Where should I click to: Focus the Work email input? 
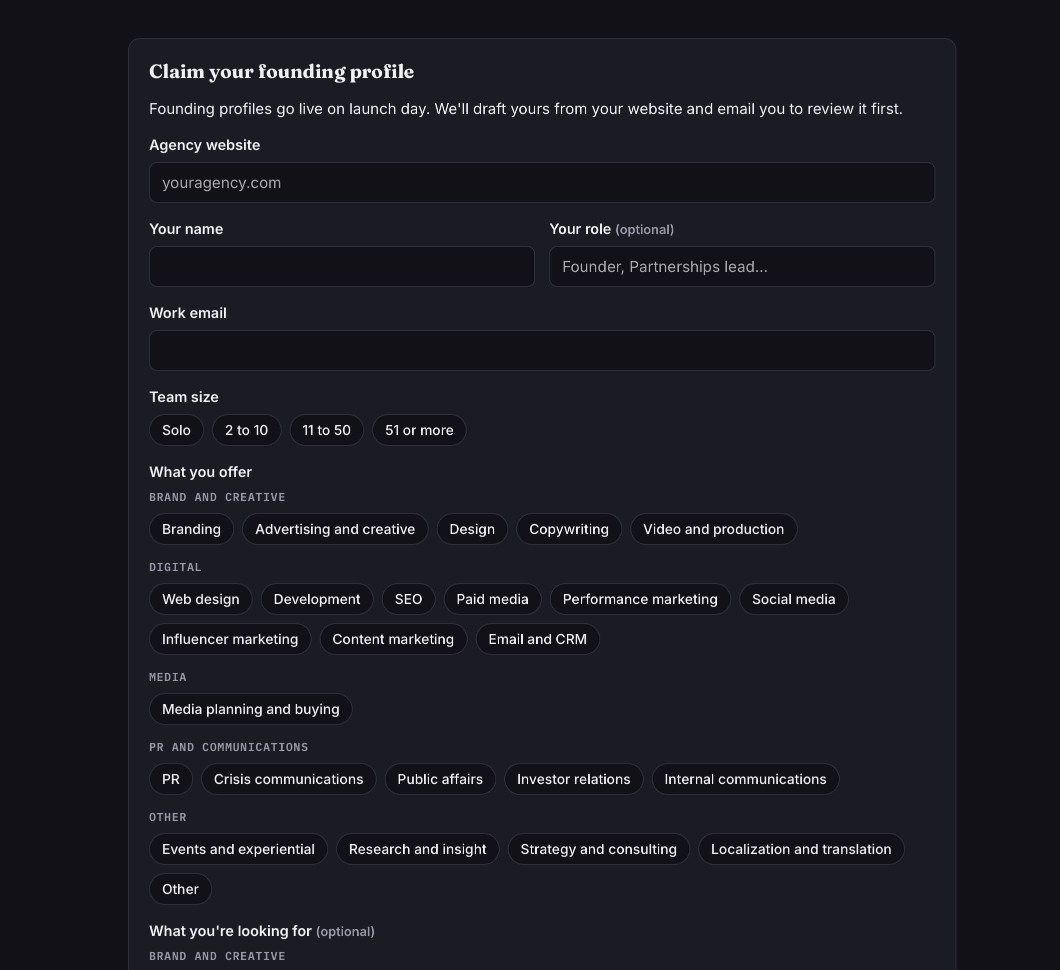[x=542, y=350]
